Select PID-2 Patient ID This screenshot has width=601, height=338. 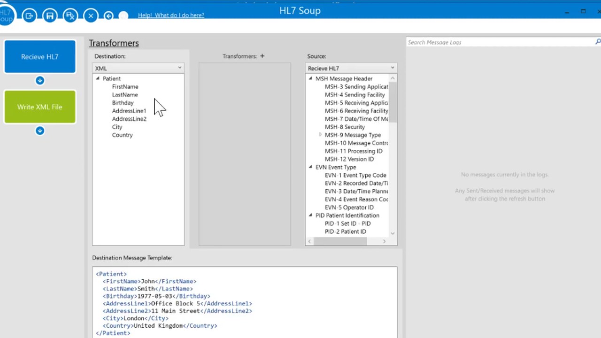(345, 231)
